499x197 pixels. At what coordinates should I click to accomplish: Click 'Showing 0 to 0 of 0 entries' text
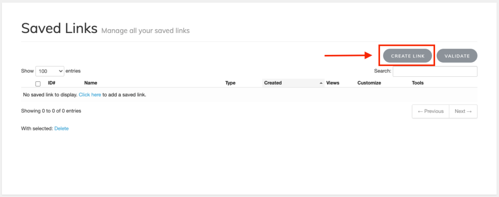click(x=51, y=111)
